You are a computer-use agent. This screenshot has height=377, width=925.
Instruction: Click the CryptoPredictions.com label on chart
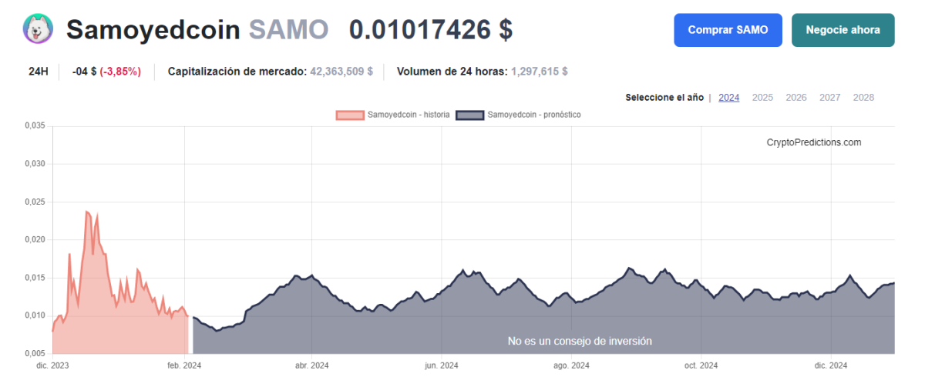[x=814, y=142]
